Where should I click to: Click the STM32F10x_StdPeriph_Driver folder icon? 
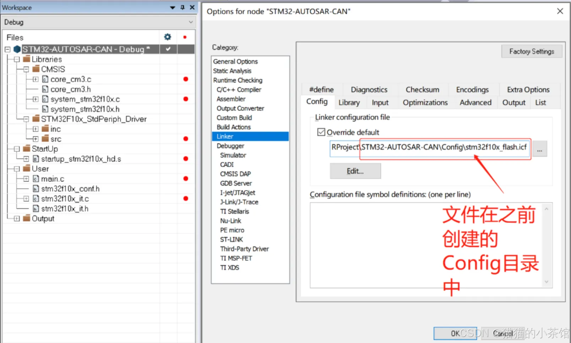[36, 119]
